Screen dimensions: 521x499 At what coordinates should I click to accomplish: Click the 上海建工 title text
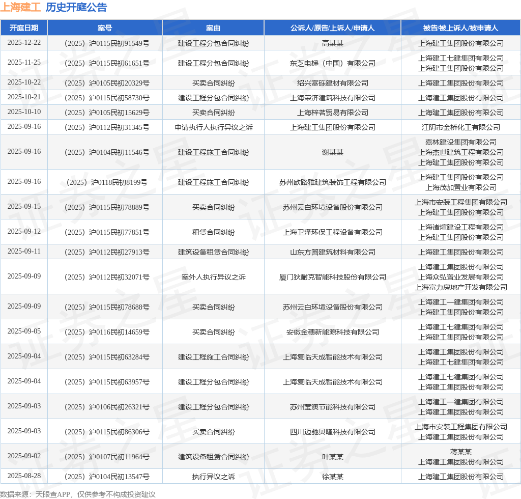(20, 7)
